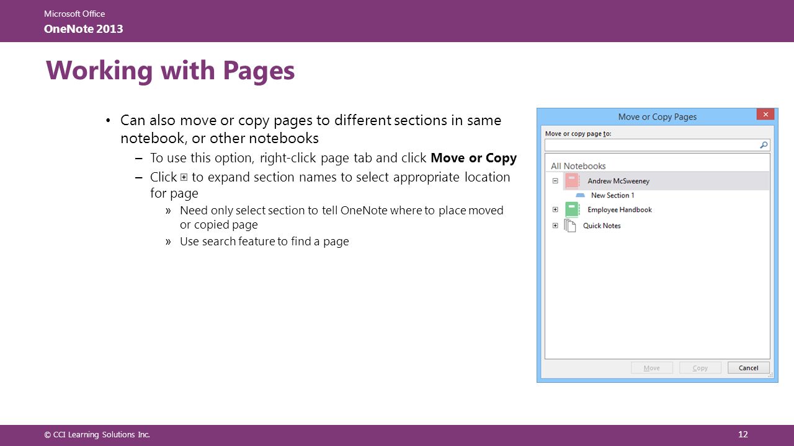794x446 pixels.
Task: Click the plus expand icon in slide text
Action: click(x=184, y=177)
